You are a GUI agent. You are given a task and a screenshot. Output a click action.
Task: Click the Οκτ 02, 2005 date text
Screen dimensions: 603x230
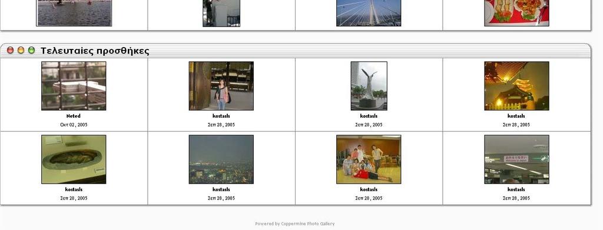pyautogui.click(x=74, y=125)
